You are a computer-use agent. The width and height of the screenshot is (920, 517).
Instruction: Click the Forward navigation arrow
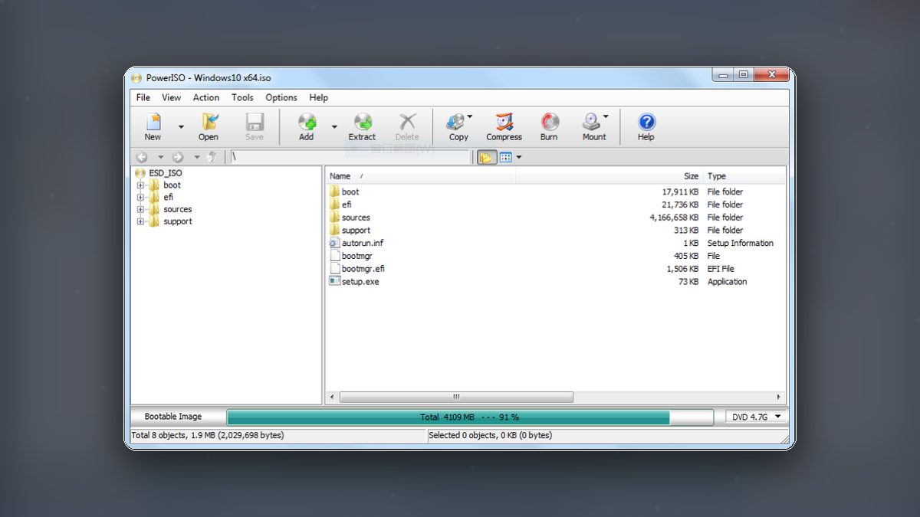point(178,157)
